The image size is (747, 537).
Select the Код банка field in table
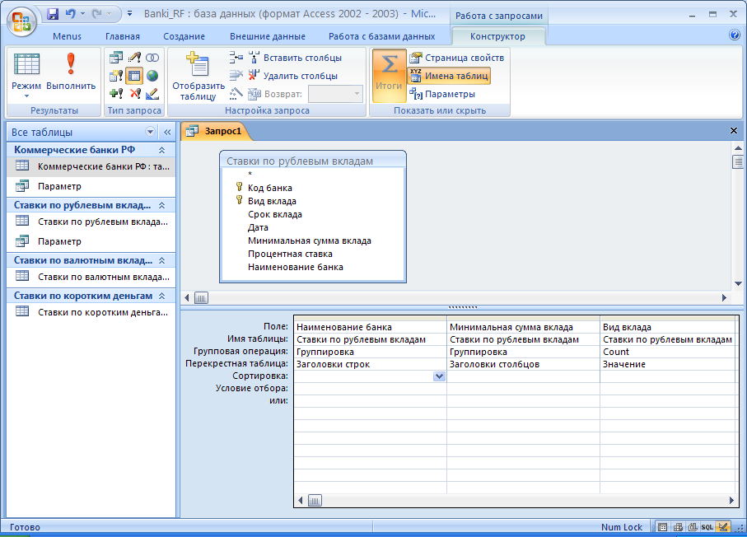click(269, 188)
